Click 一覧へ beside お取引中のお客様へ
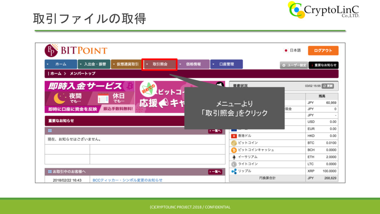The image size is (380, 214). [x=215, y=172]
